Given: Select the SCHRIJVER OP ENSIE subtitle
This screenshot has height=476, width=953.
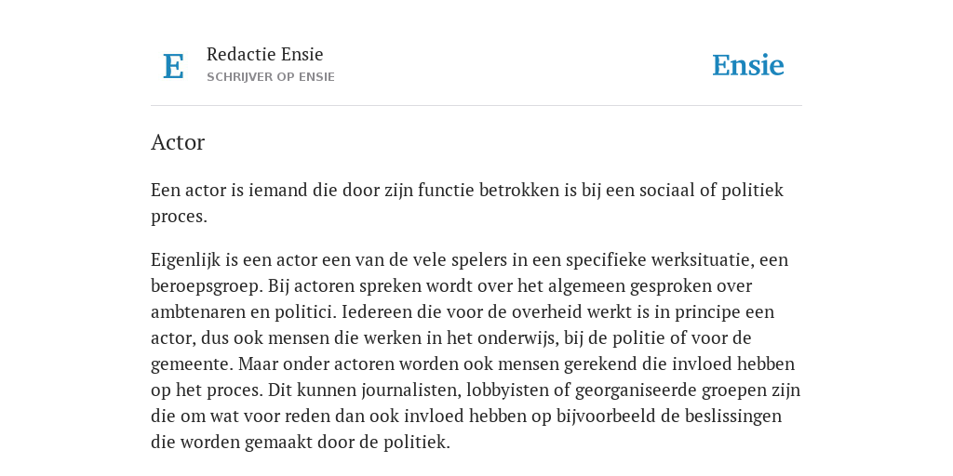Looking at the screenshot, I should tap(271, 77).
